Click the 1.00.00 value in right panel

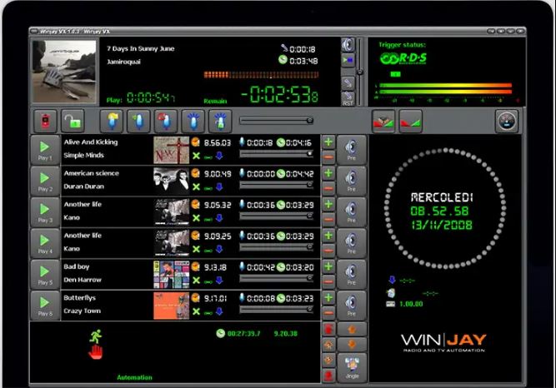tap(411, 304)
